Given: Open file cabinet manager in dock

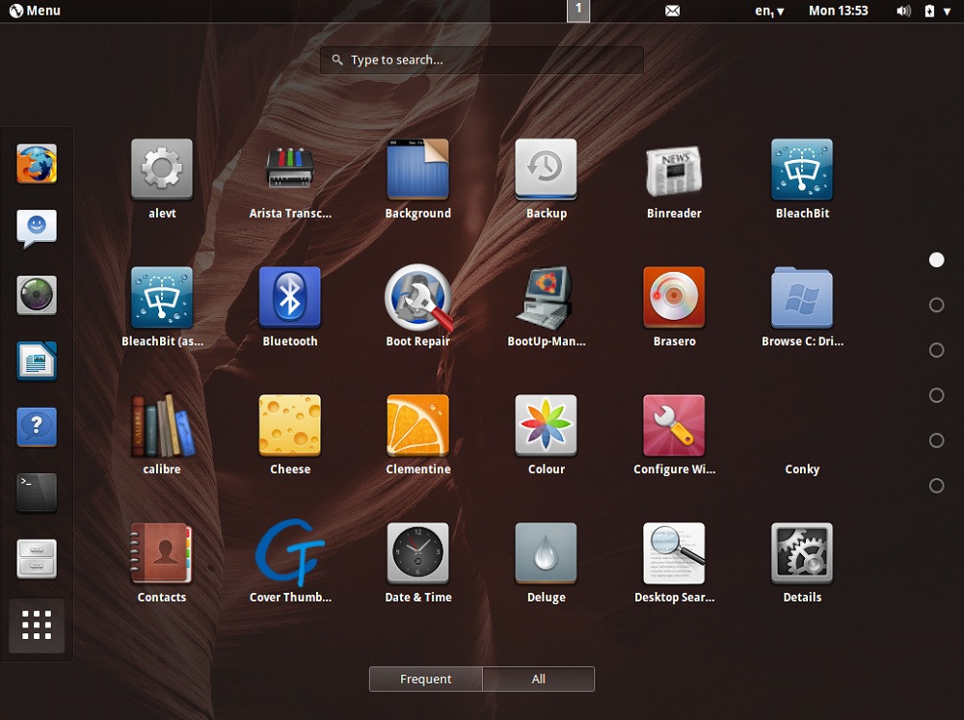Looking at the screenshot, I should (37, 559).
